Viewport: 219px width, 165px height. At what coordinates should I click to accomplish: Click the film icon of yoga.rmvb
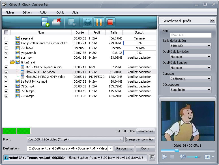[x=18, y=53]
